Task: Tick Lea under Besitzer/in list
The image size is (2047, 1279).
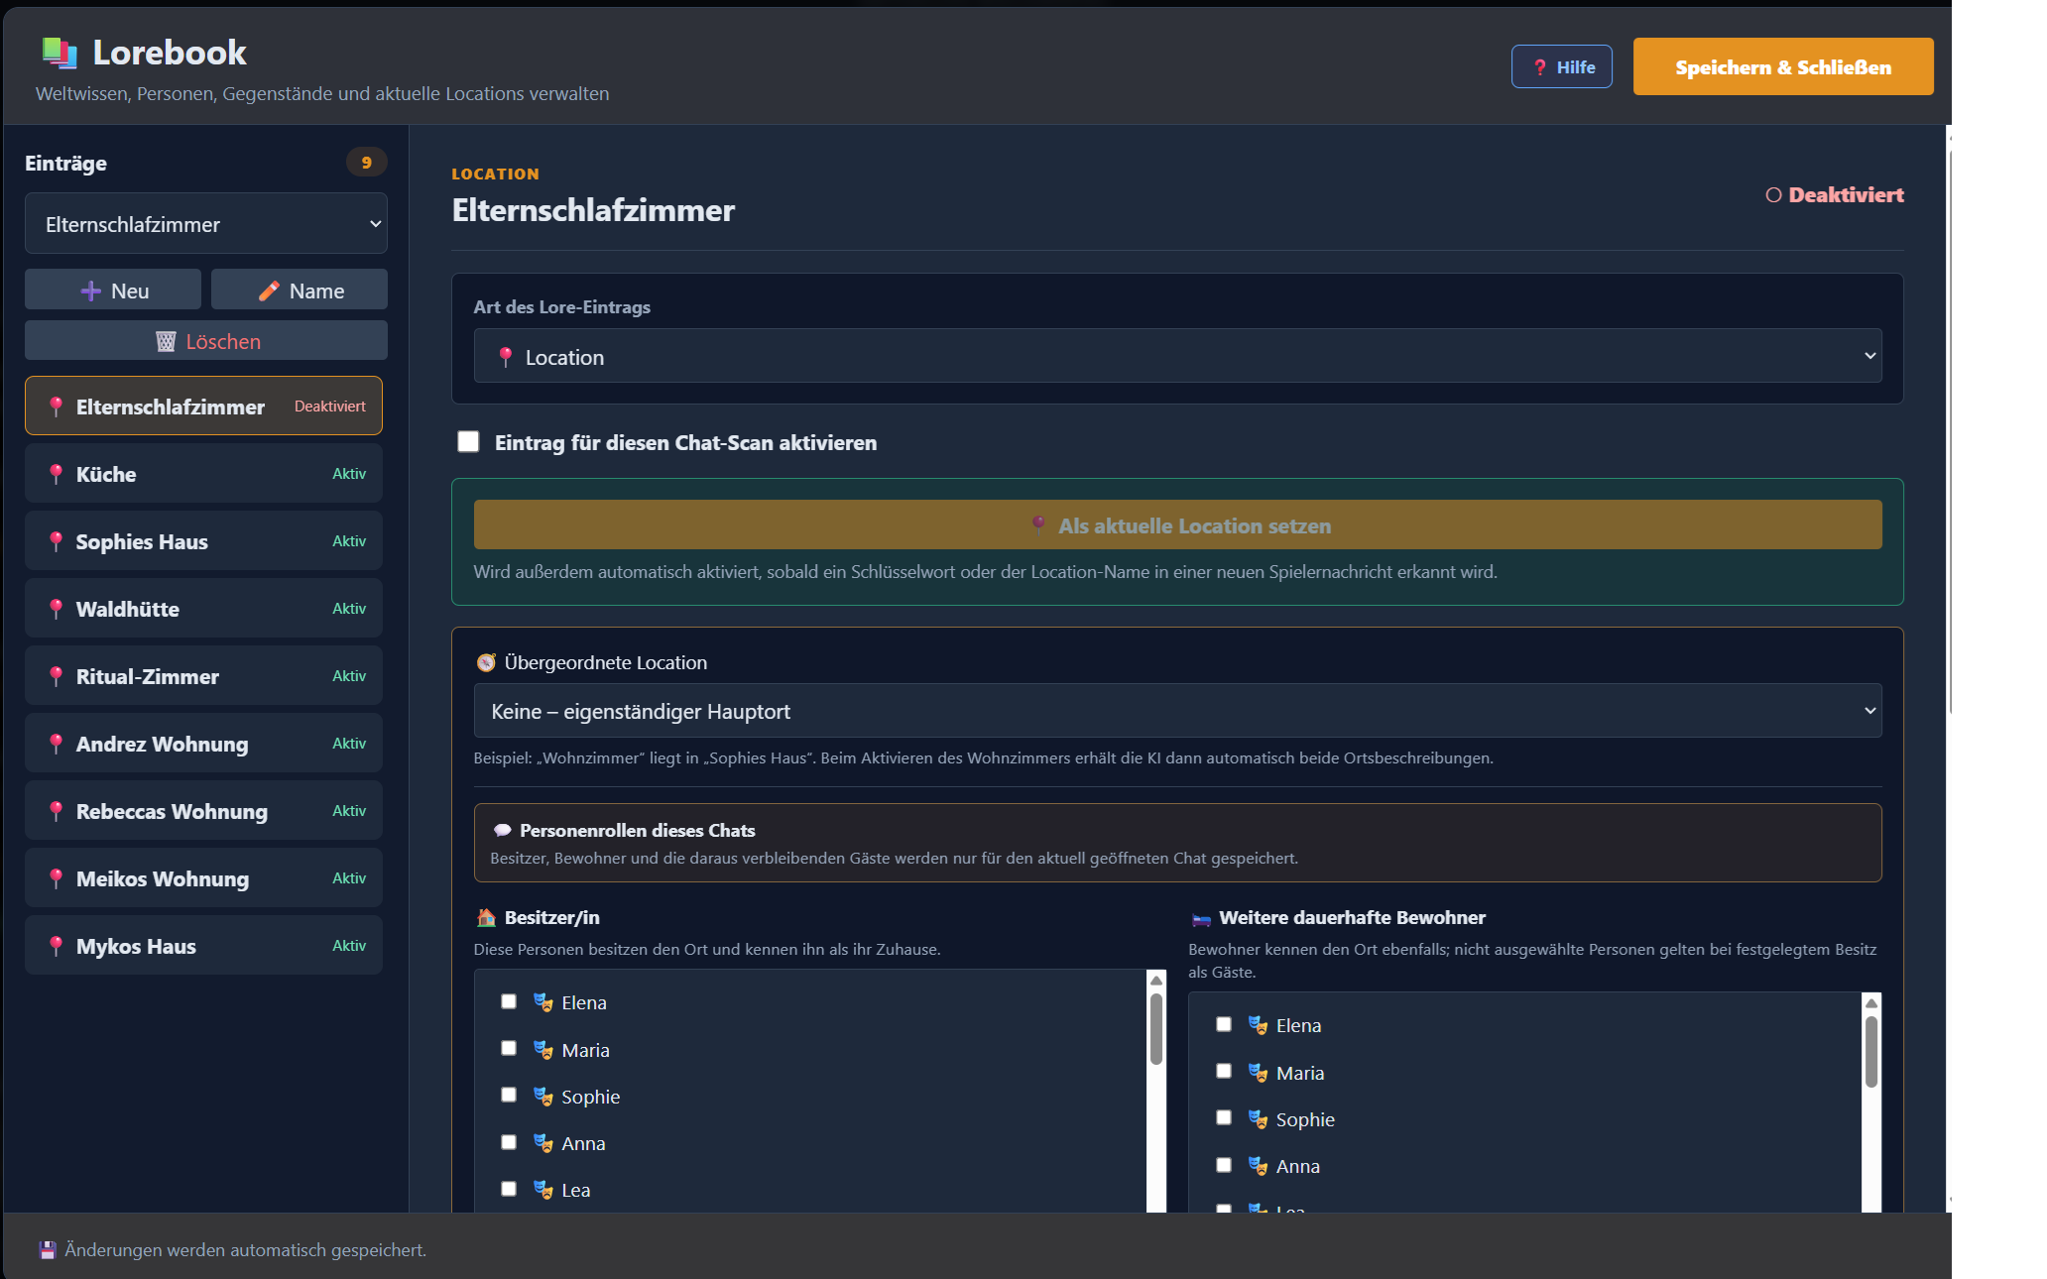Action: pos(509,1189)
